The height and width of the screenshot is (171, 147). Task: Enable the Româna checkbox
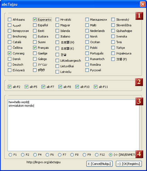(87, 64)
